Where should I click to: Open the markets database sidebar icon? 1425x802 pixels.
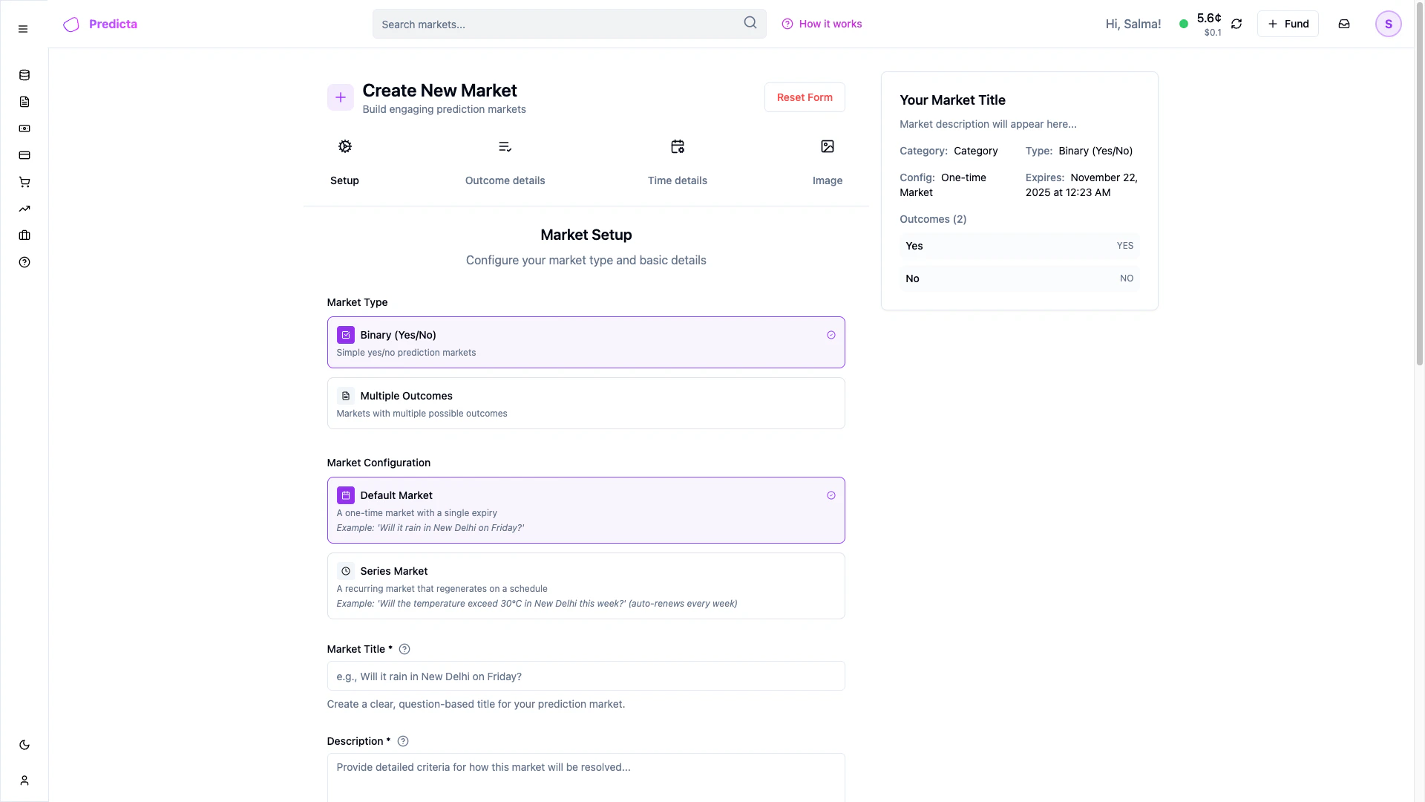24,75
